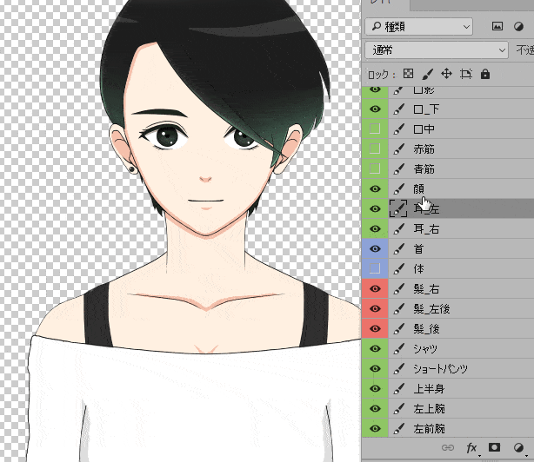
Task: Open the 種類 layer filter dropdown
Action: [x=418, y=26]
